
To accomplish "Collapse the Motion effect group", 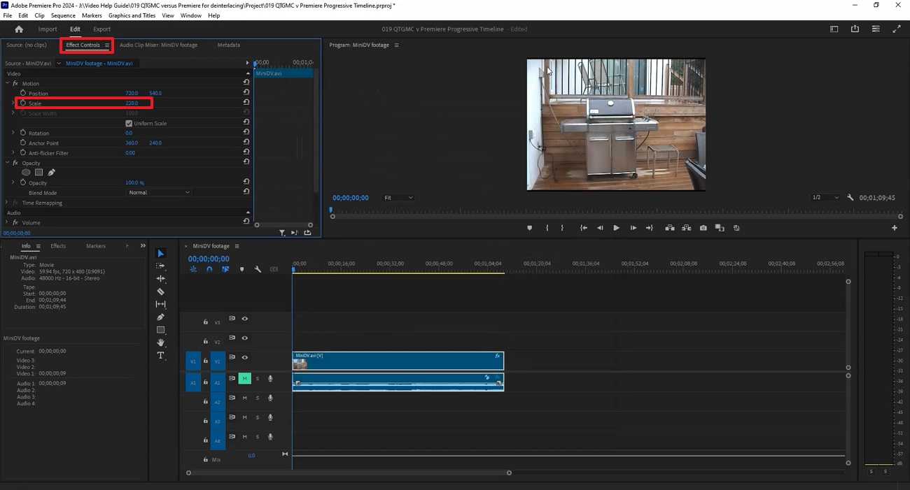I will pos(7,83).
